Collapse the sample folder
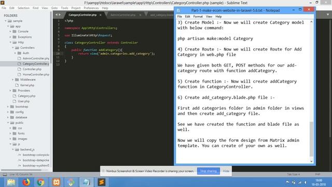 [6, 21]
